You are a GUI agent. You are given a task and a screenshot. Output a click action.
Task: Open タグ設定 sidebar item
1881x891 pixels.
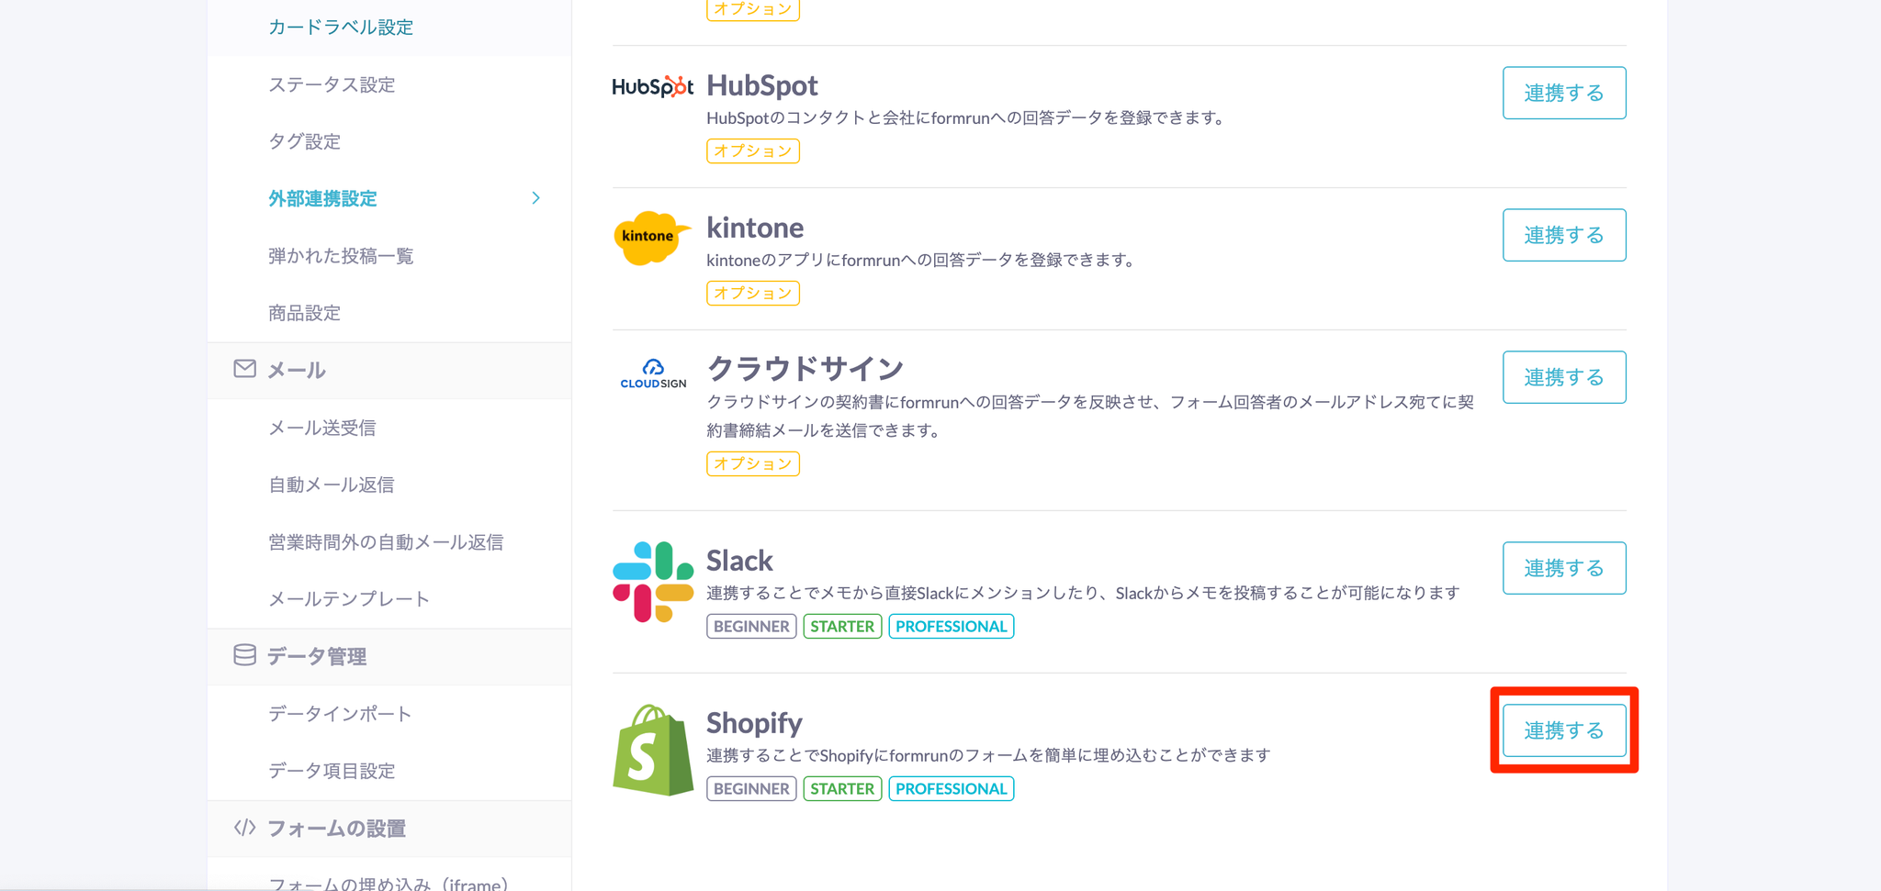click(x=304, y=141)
